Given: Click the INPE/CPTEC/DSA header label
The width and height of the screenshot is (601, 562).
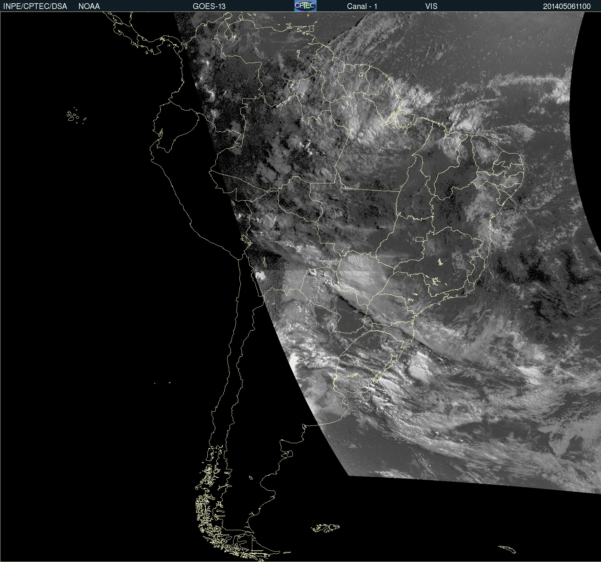Looking at the screenshot, I should pos(35,6).
